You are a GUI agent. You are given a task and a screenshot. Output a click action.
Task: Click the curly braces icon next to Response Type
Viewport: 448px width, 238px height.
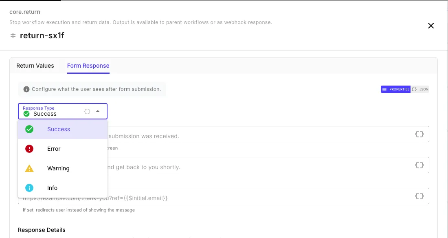point(87,111)
